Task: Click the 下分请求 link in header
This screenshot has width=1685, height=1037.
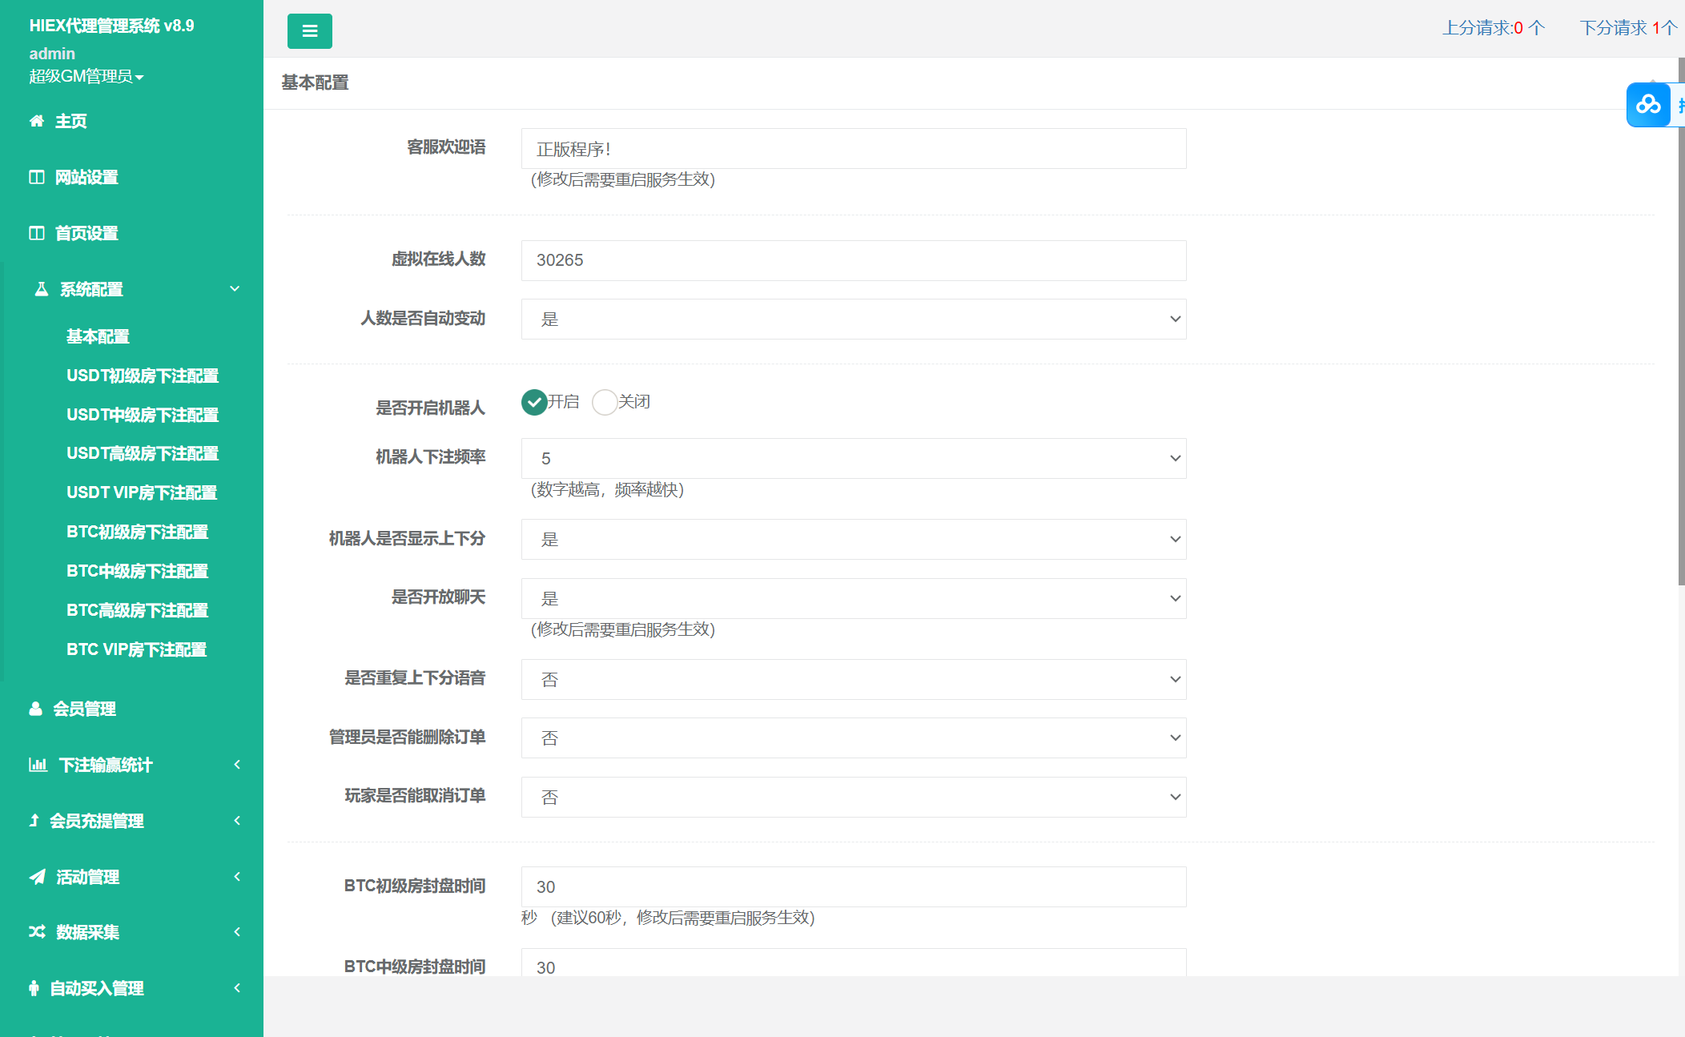Action: pyautogui.click(x=1627, y=28)
